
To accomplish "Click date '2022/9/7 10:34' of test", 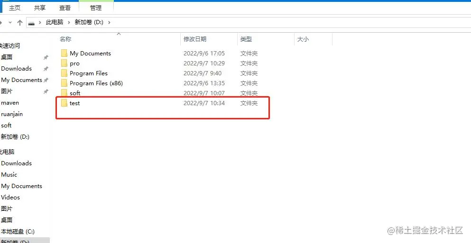I will 204,103.
